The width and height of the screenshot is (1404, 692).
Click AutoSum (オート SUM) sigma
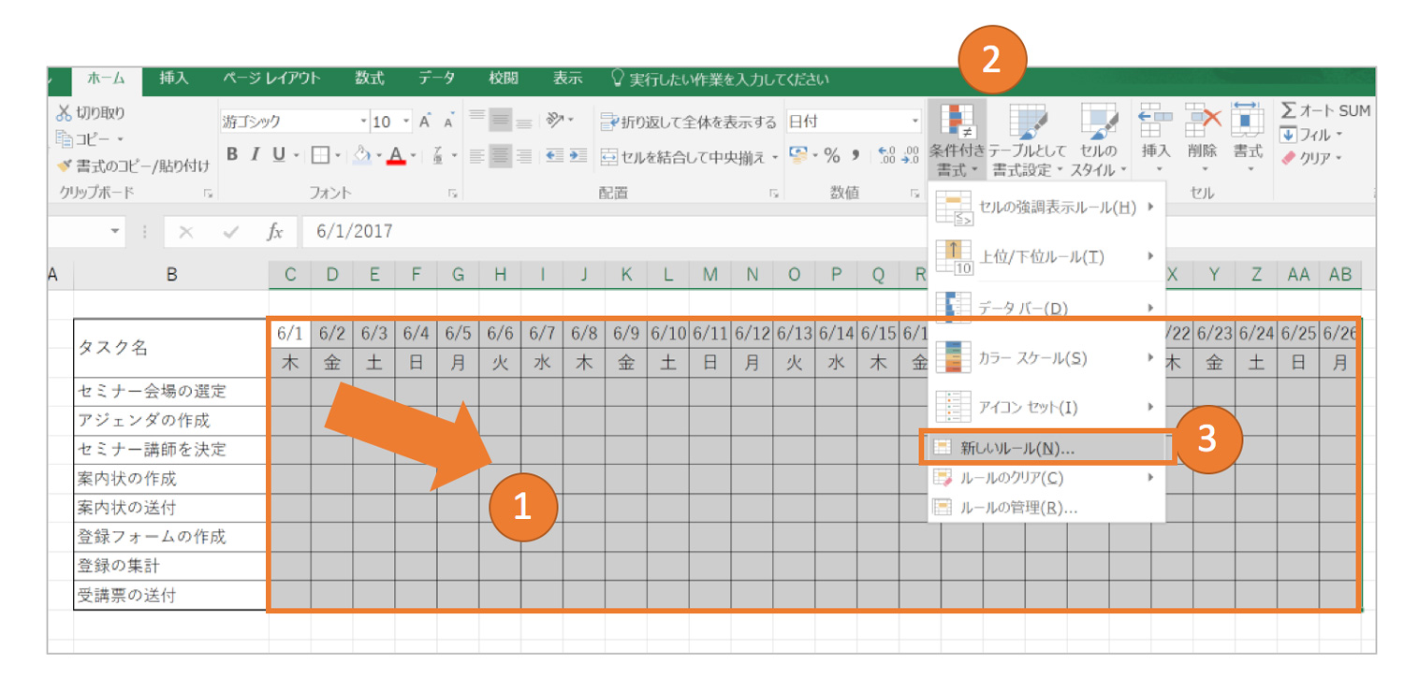(1289, 110)
